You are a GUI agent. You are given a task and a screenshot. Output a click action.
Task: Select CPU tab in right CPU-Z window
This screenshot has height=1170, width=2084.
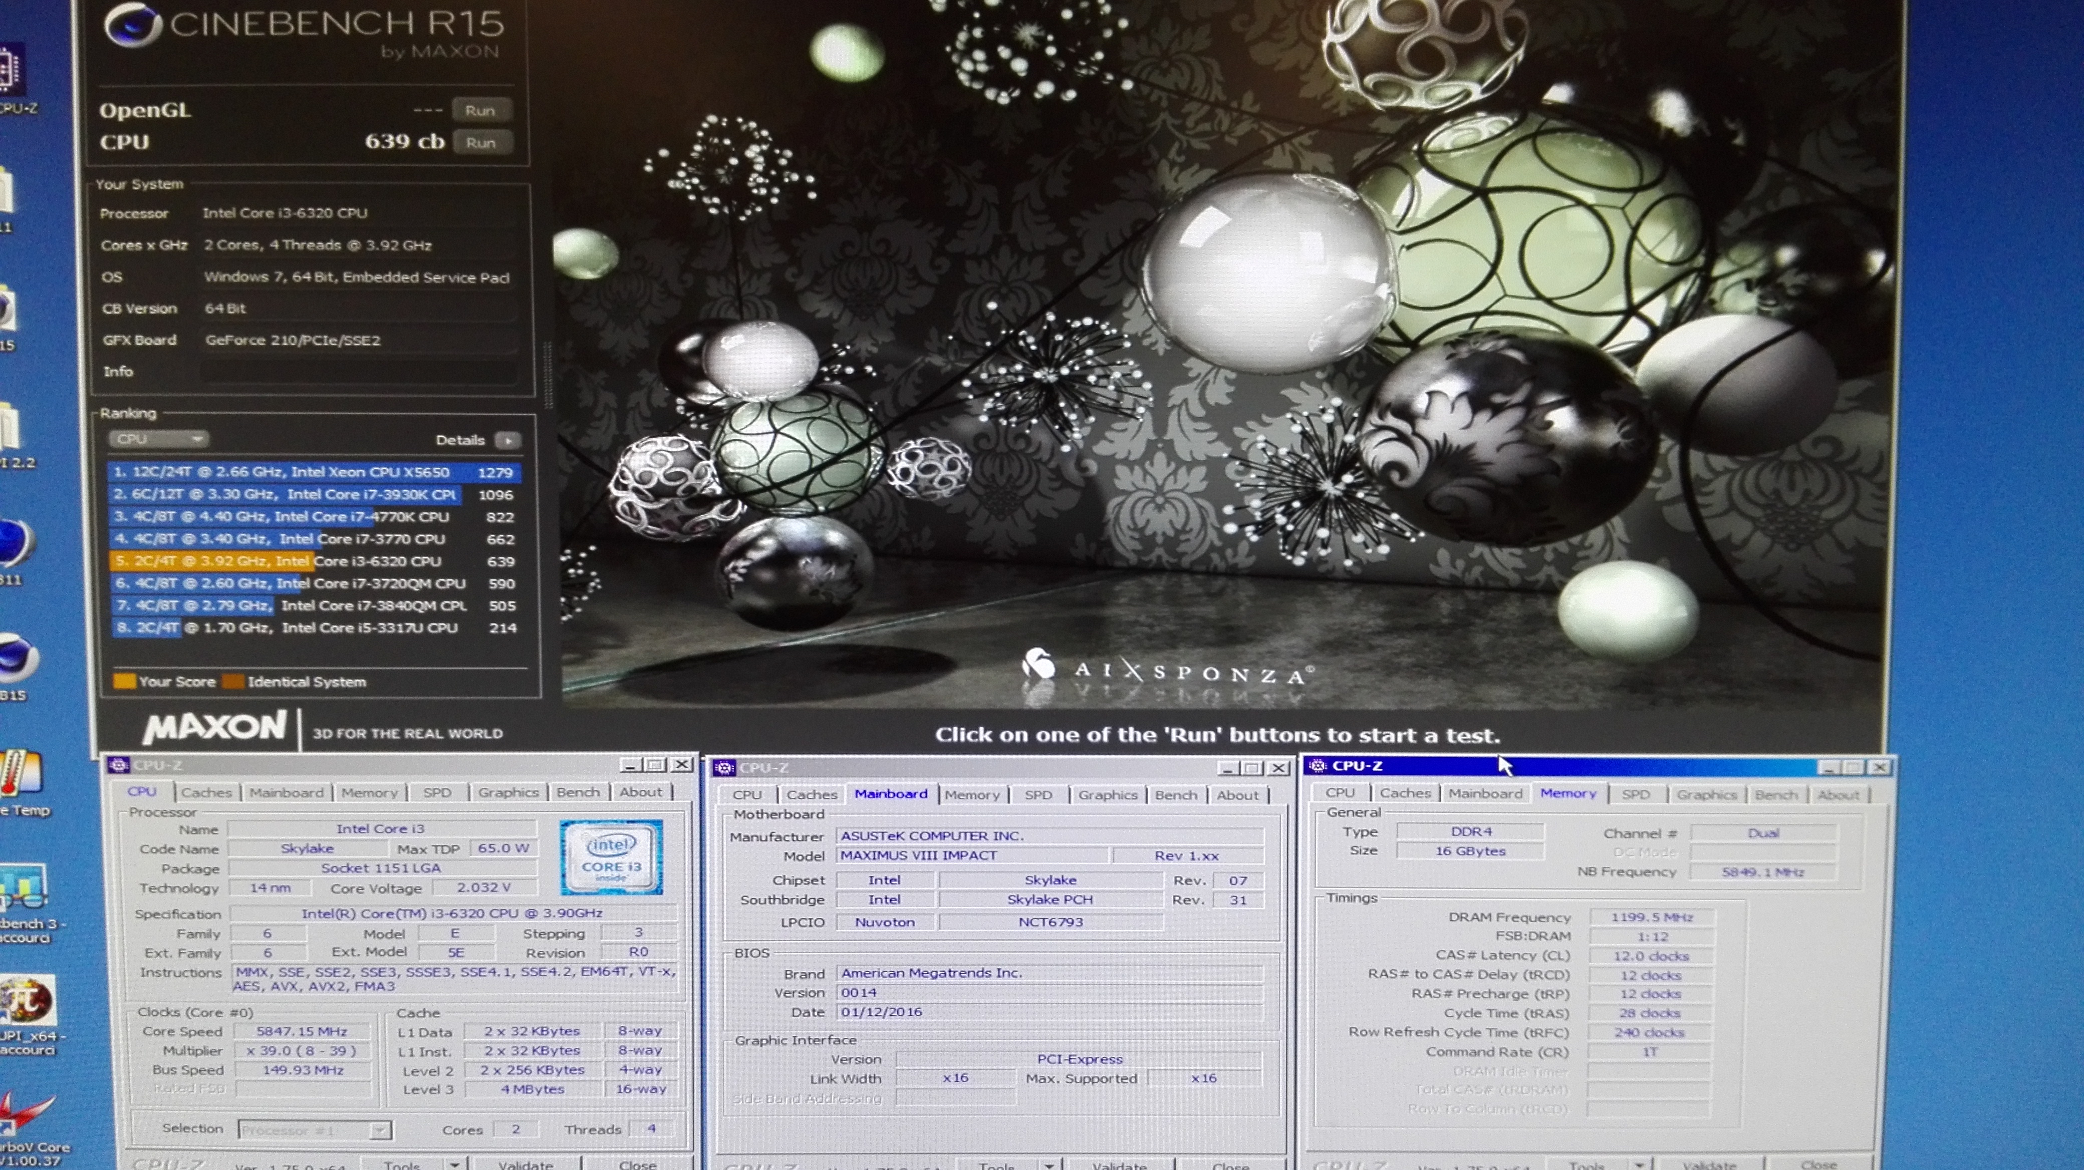pyautogui.click(x=1340, y=793)
